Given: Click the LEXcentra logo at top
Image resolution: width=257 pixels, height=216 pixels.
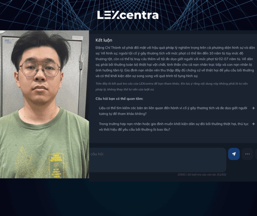Looking at the screenshot, I should click(128, 15).
